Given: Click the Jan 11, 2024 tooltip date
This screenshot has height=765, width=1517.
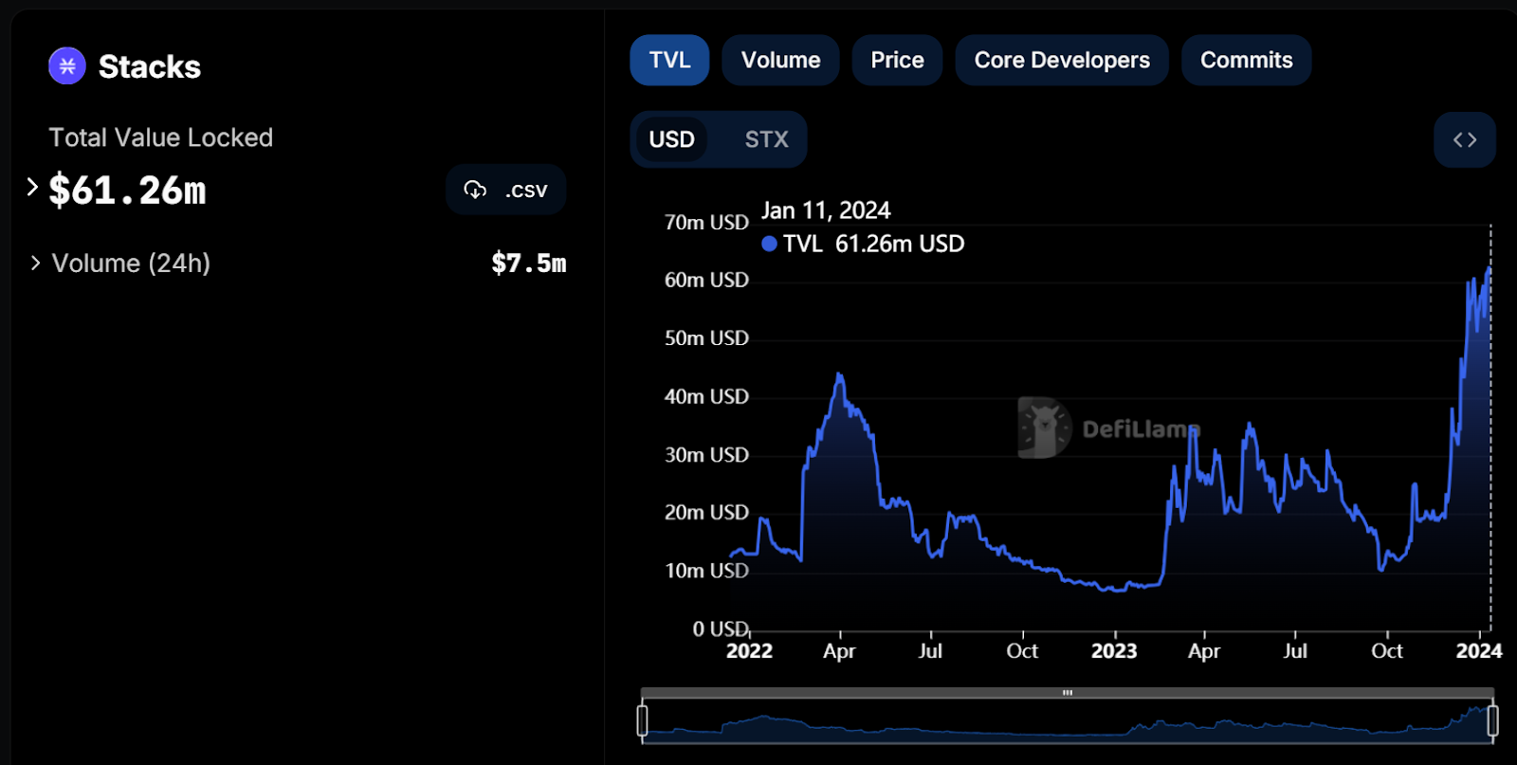Looking at the screenshot, I should click(826, 210).
